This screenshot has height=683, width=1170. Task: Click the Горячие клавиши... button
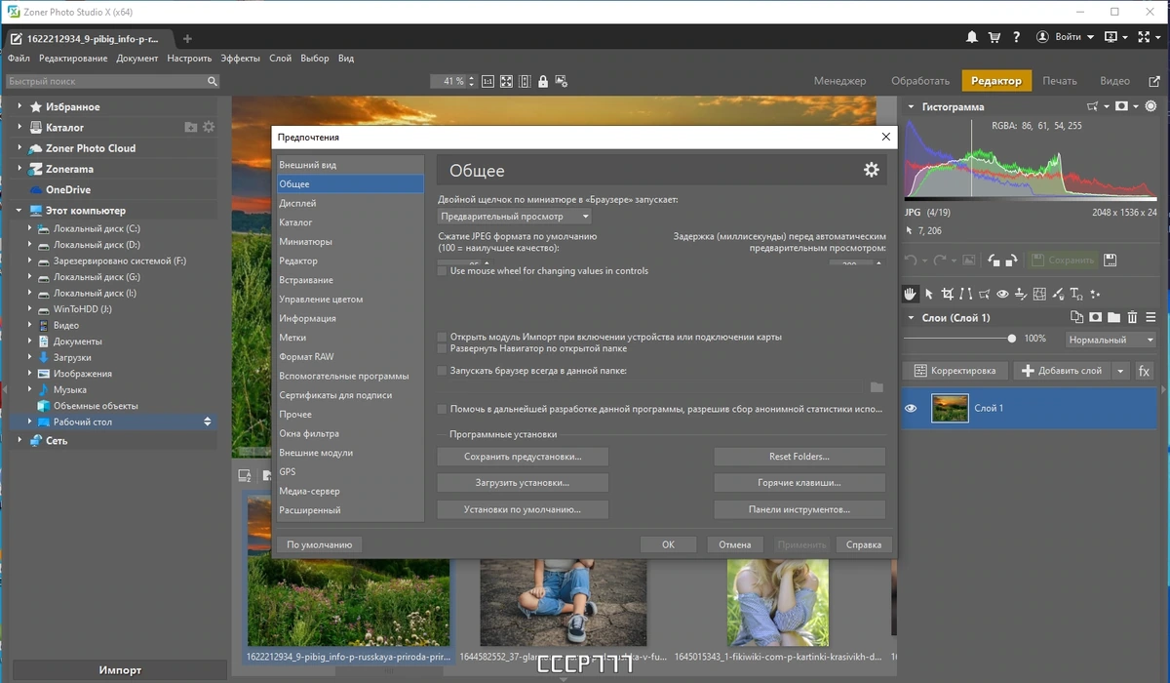pos(799,483)
